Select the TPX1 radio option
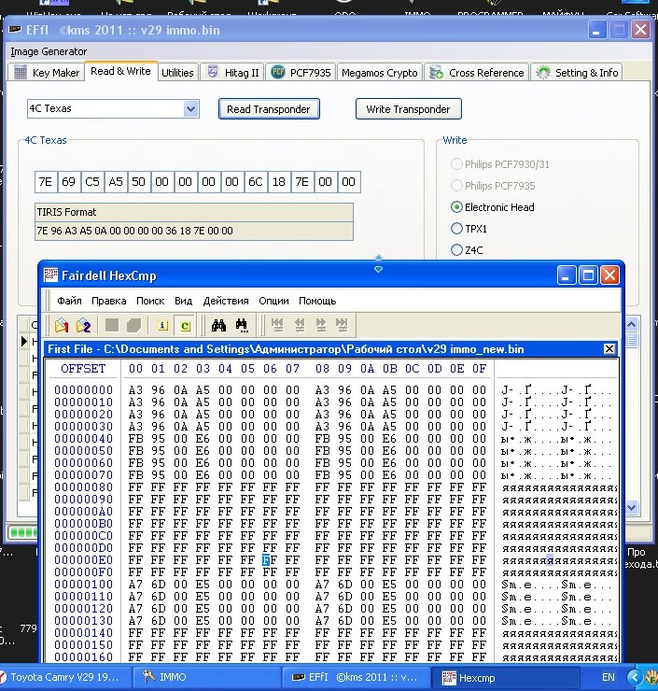Image resolution: width=658 pixels, height=691 pixels. click(x=457, y=229)
